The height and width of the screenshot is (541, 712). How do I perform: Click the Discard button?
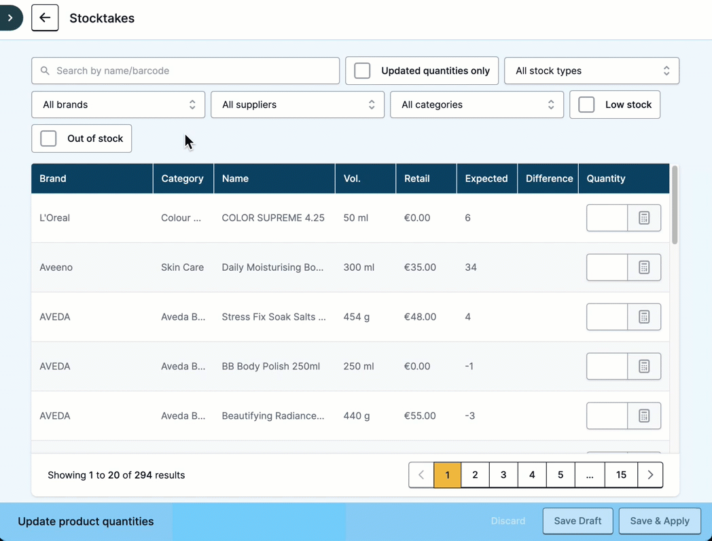(508, 521)
